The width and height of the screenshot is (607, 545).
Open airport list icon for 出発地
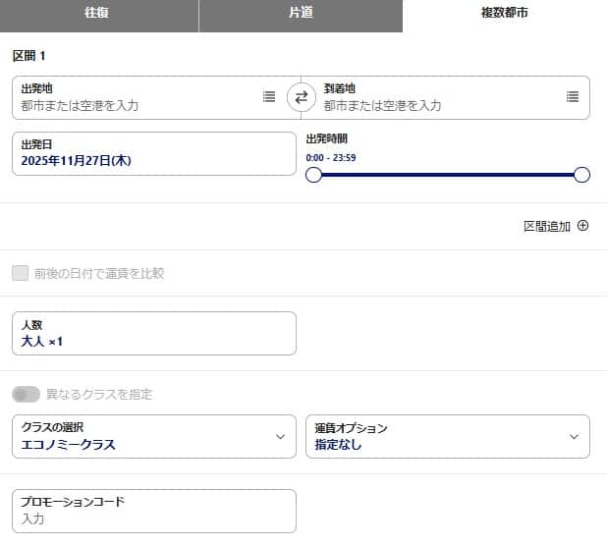(269, 96)
